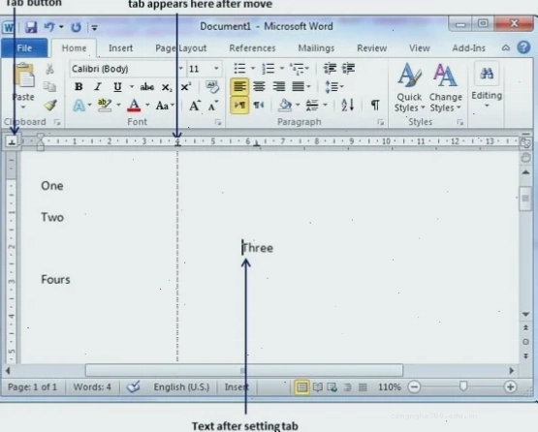Open the Add-Ins tab

(468, 48)
